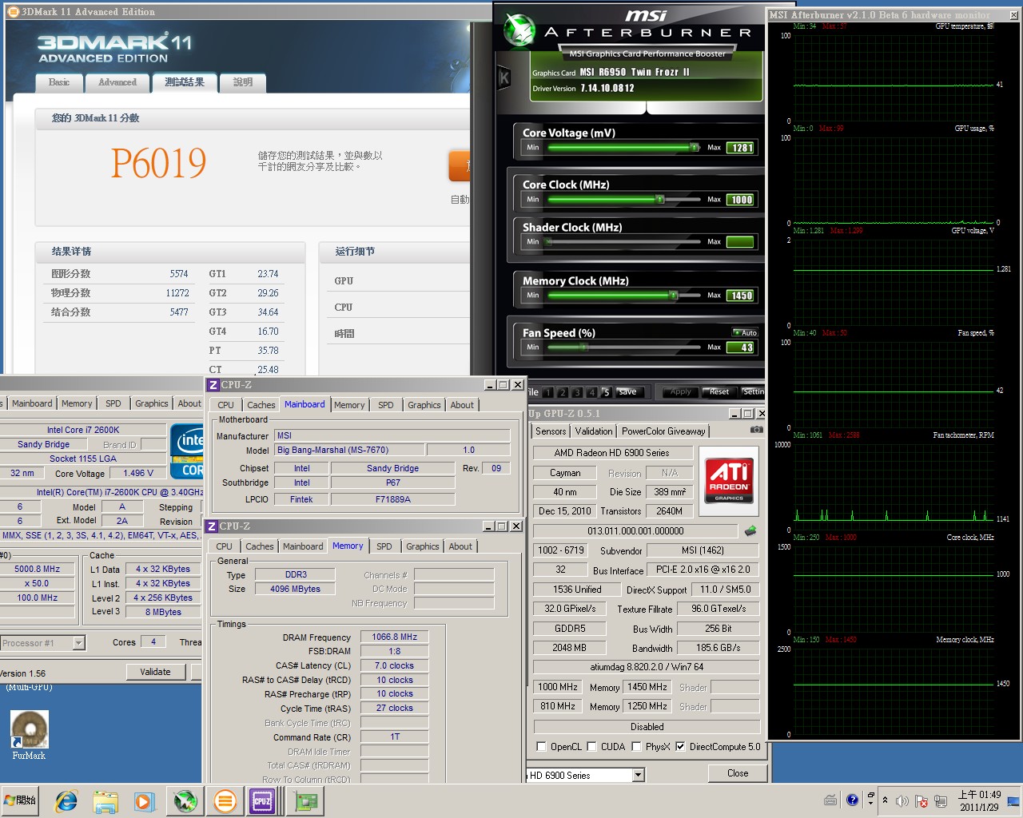Open the Advanced tab in 3DMark 11
Image resolution: width=1023 pixels, height=818 pixels.
coord(117,82)
